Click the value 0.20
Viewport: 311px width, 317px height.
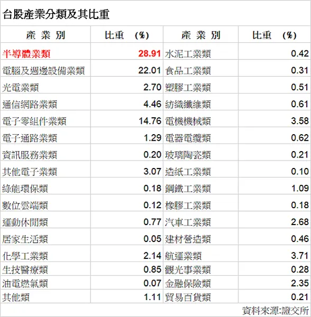click(x=152, y=154)
